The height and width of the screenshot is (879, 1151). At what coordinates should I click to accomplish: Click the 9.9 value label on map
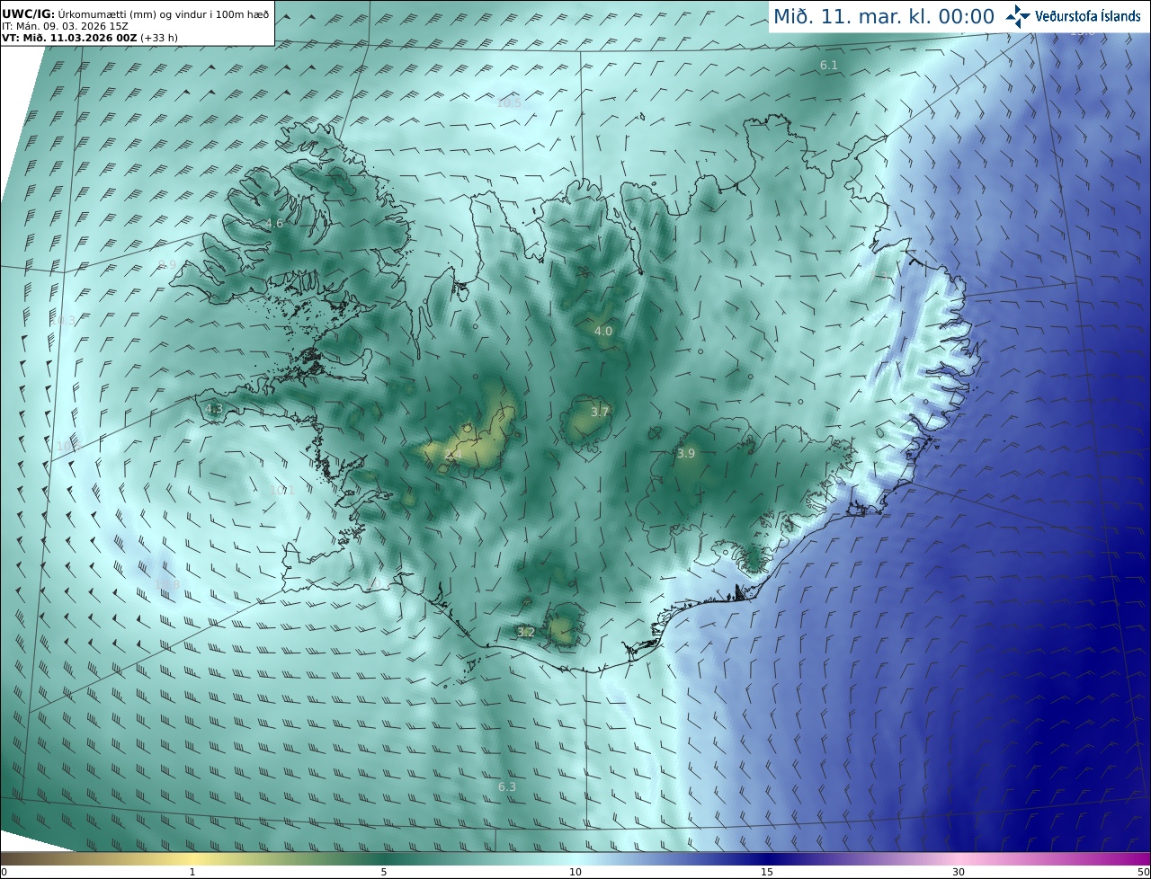(x=167, y=264)
